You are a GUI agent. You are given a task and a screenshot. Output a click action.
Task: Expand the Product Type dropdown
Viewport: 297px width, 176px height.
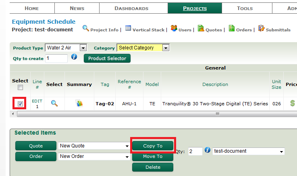[x=83, y=48]
